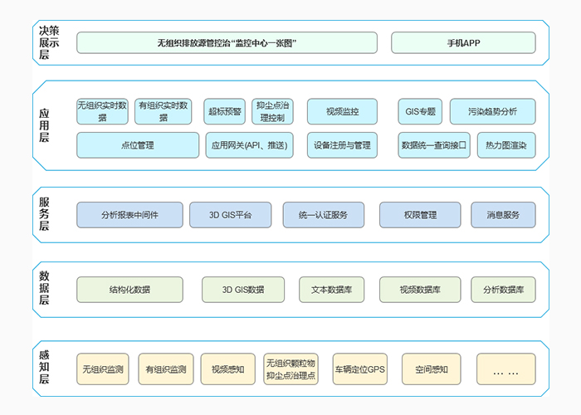Screen dimensions: 581x415
Task: Select the 设备注册与管理 block
Action: pos(342,145)
